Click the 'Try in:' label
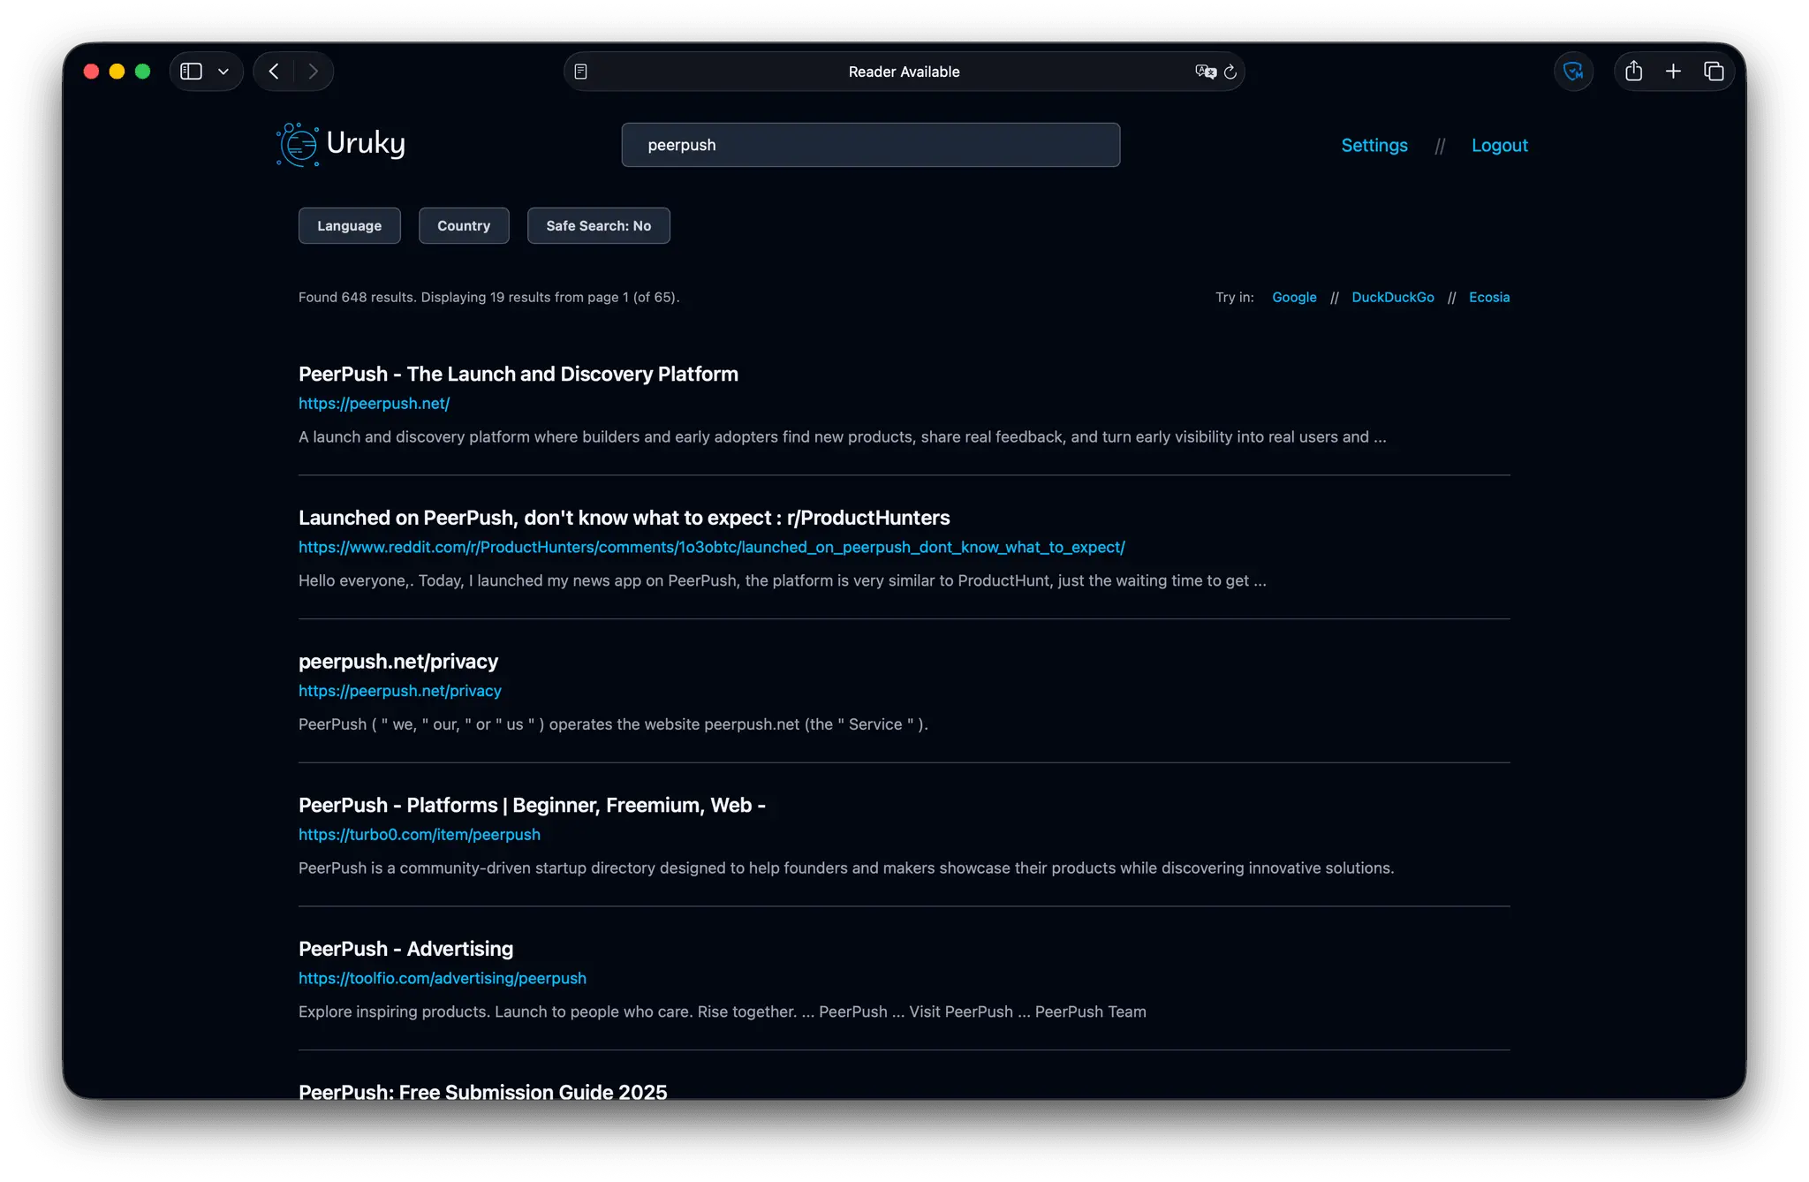The width and height of the screenshot is (1809, 1182). tap(1234, 297)
